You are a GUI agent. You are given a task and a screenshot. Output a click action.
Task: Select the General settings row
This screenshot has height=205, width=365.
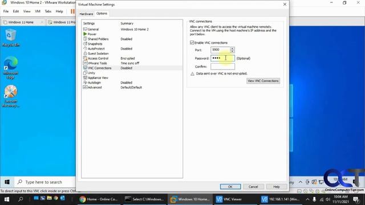click(x=132, y=29)
